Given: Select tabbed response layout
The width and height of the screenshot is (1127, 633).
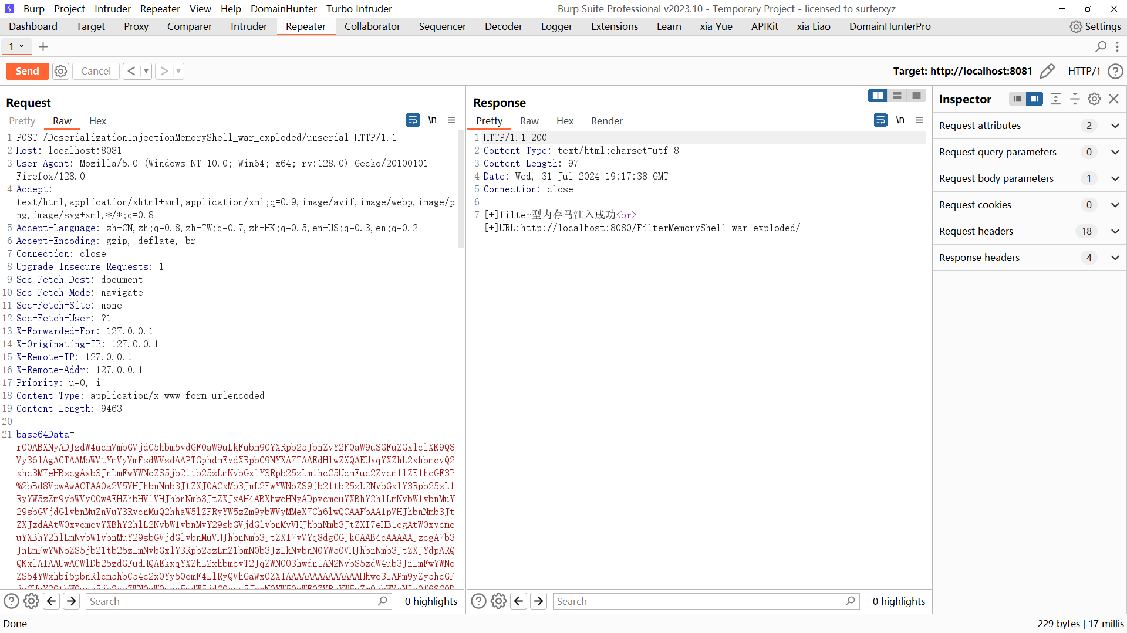Looking at the screenshot, I should [x=916, y=96].
